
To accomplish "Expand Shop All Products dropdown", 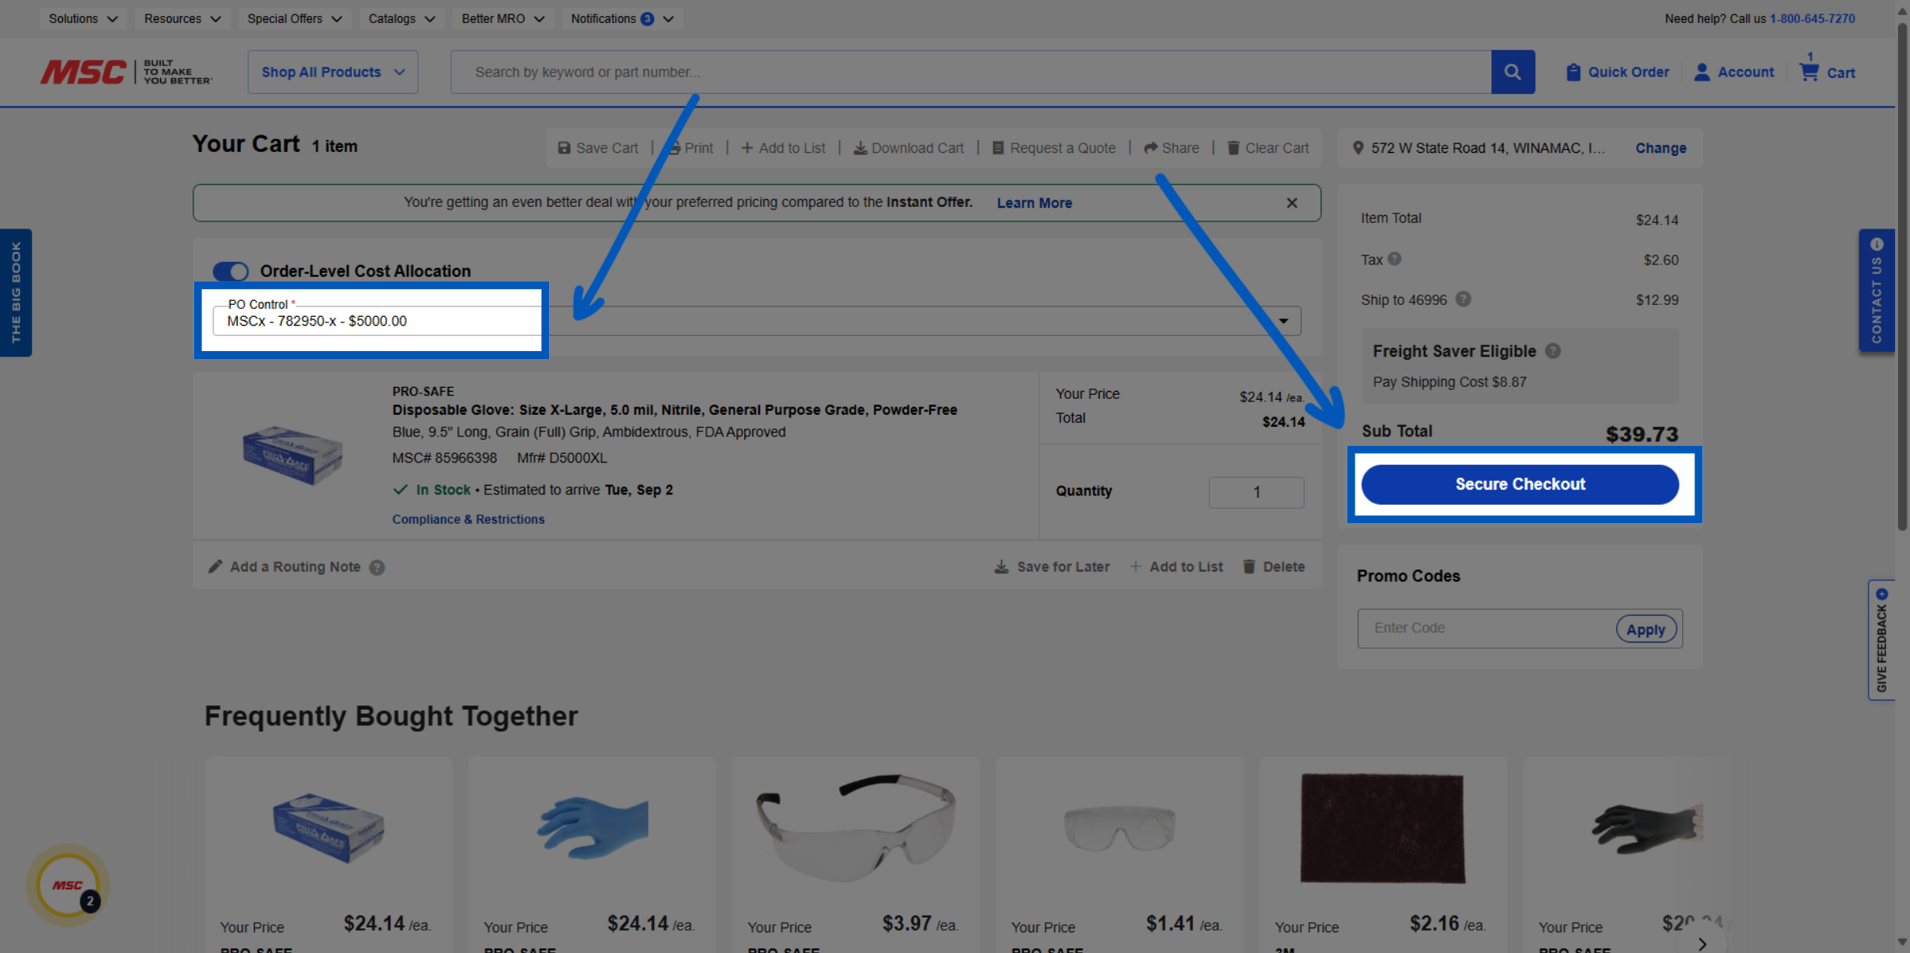I will pos(333,72).
